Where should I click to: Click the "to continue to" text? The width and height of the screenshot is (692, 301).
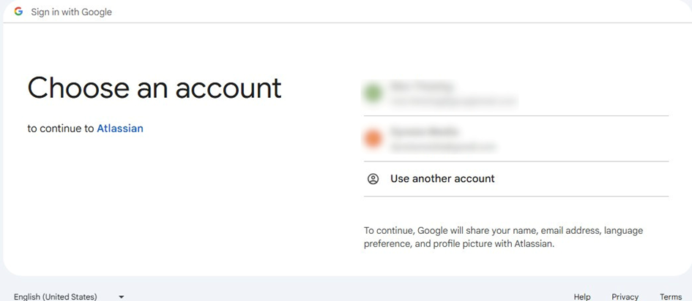[61, 129]
